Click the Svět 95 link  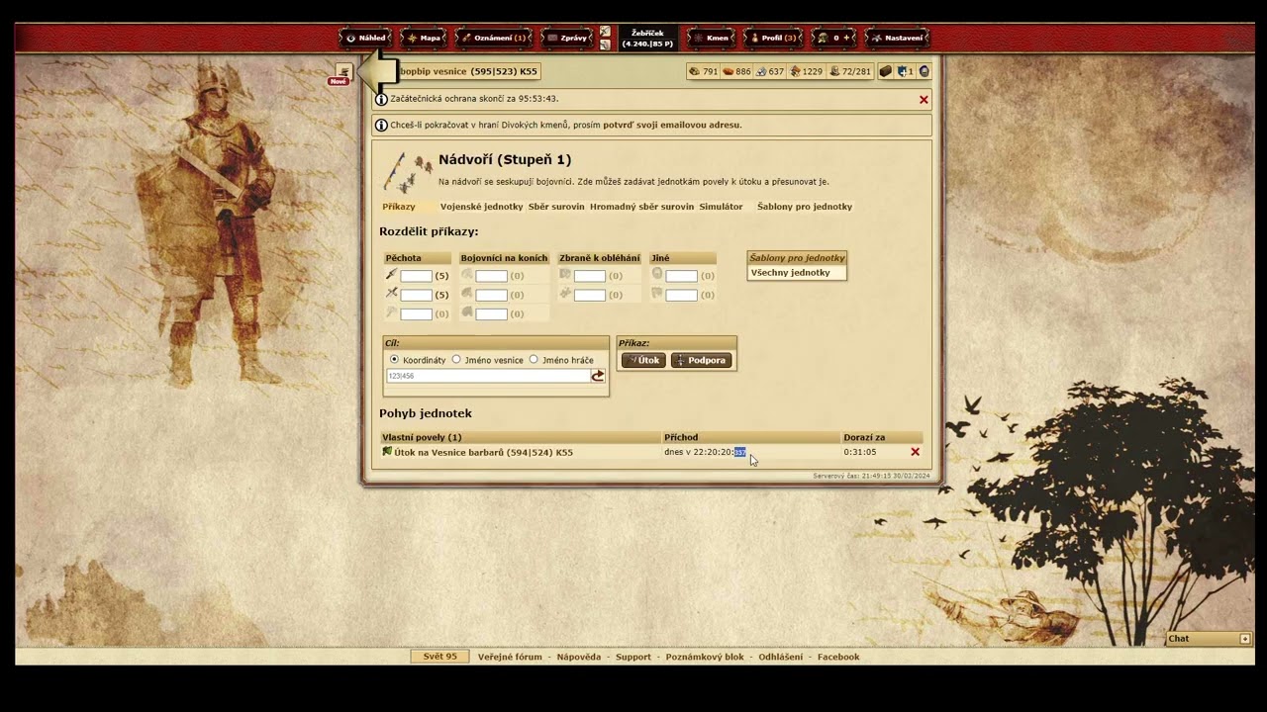click(440, 657)
